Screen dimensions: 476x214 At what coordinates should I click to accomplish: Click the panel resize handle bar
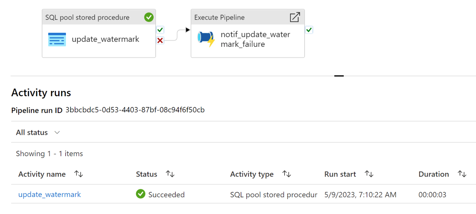pyautogui.click(x=339, y=76)
